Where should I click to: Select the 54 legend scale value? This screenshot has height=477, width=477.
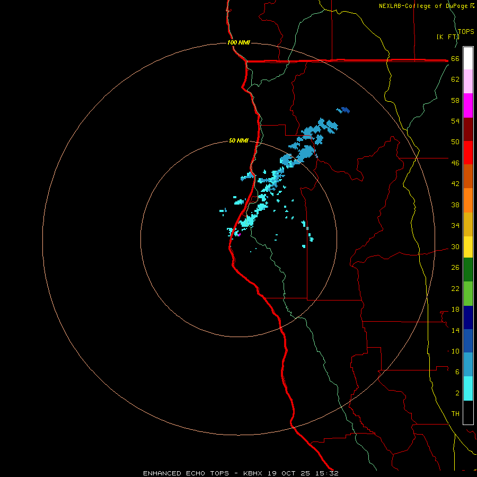[455, 121]
